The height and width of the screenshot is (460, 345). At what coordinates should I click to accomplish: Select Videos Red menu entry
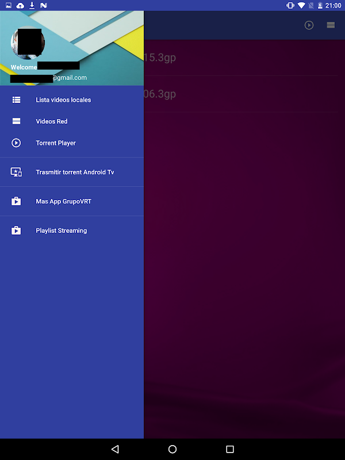[72, 121]
